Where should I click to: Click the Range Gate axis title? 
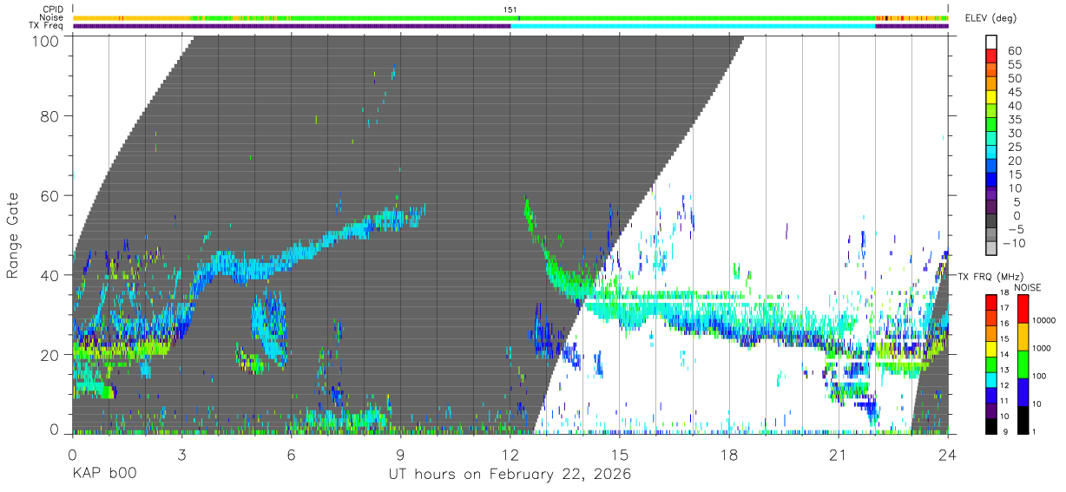[13, 235]
